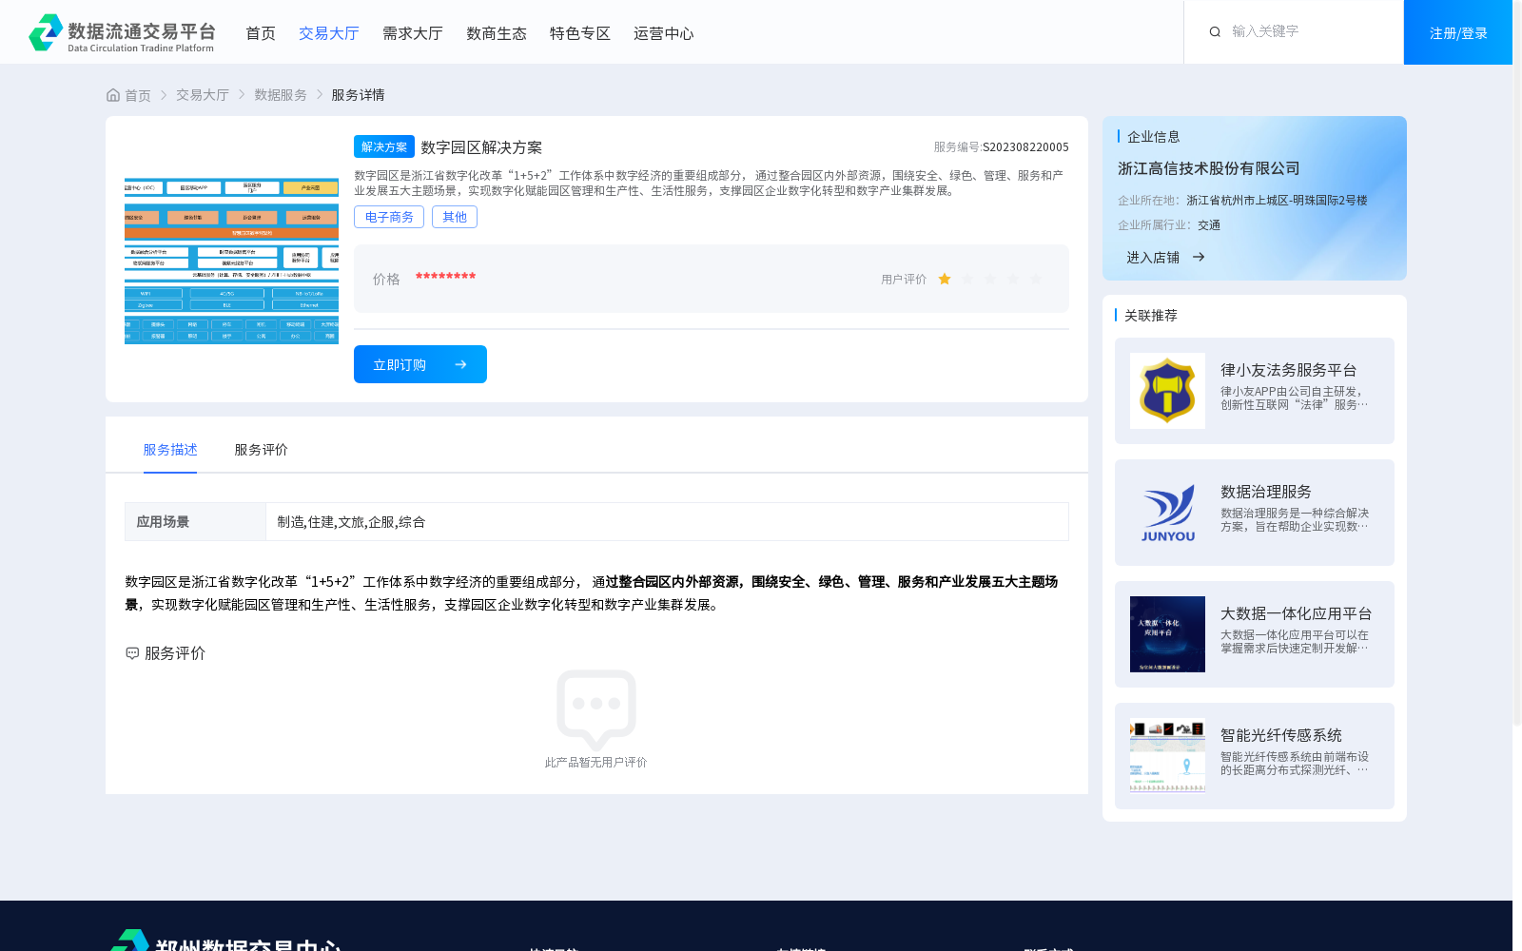Expand the 数据服务 breadcrumb entry
1522x951 pixels.
pyautogui.click(x=279, y=94)
